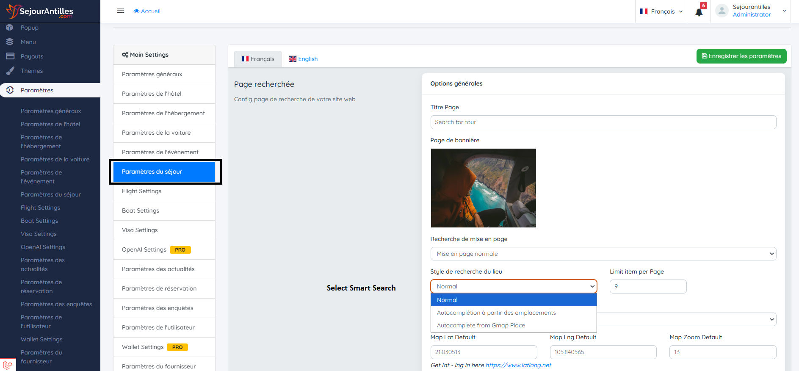
Task: Click the Paramètres gear icon in sidebar
Action: [x=10, y=90]
